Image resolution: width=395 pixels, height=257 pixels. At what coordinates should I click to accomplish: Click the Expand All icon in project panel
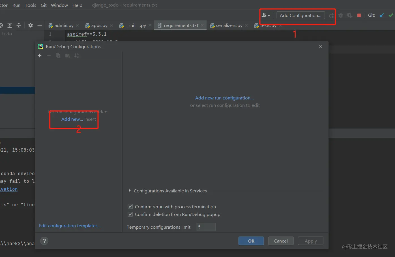pos(10,25)
